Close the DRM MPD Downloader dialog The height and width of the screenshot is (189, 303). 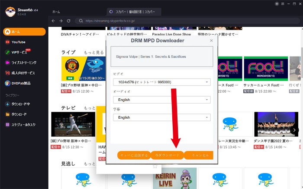pos(211,41)
